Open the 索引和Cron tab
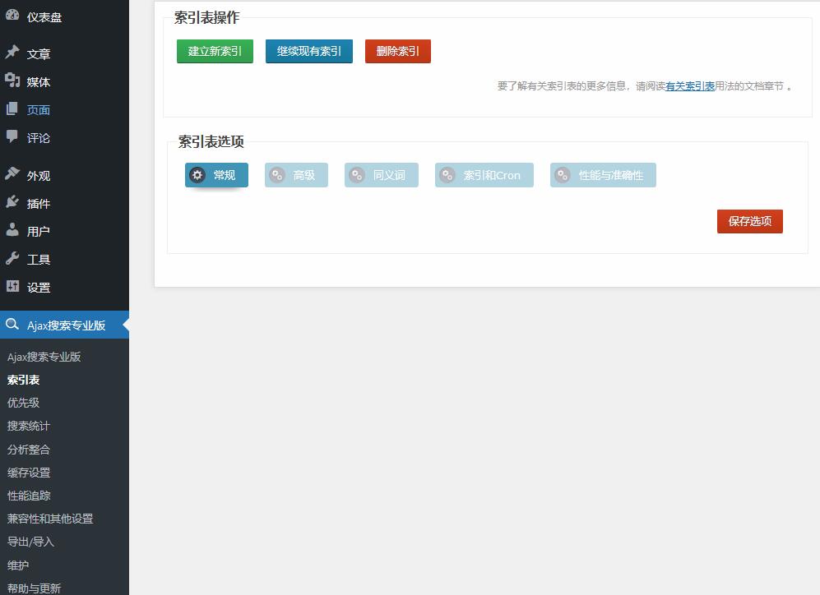 tap(484, 175)
